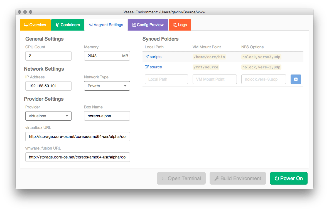
Task: Click the cube icon on Containers tab
Action: click(x=57, y=25)
